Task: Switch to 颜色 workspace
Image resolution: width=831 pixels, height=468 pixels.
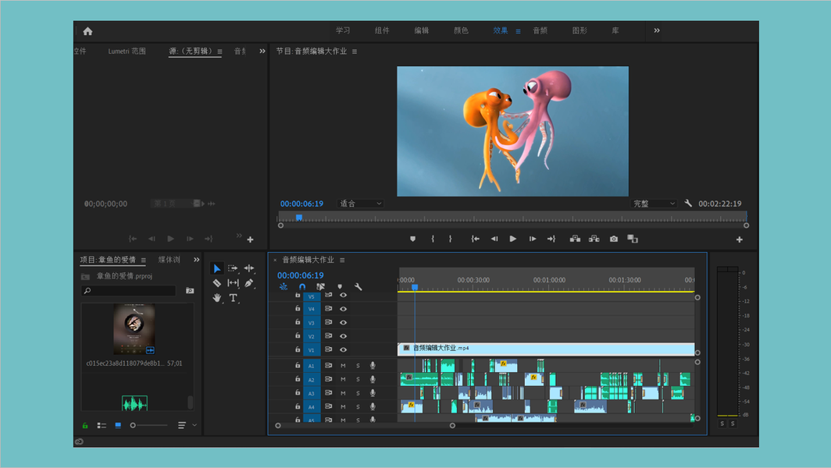Action: click(x=461, y=30)
